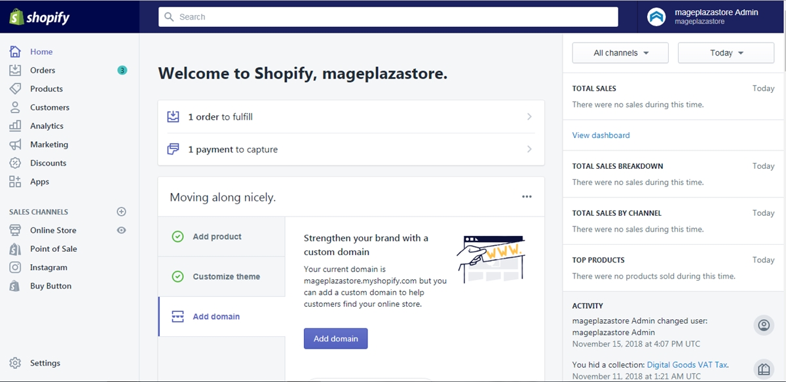Click chevron on 1 payment to capture row
Screen dimensions: 786x382
[529, 149]
